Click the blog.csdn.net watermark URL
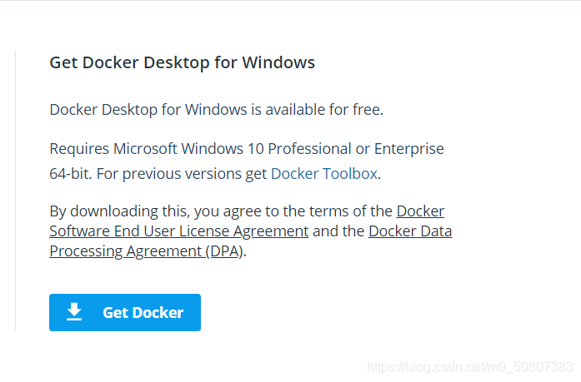This screenshot has height=382, width=581. (470, 367)
